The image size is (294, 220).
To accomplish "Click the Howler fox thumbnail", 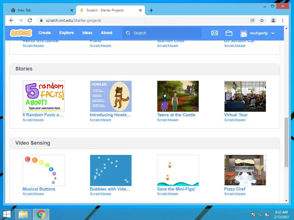I will [x=111, y=96].
